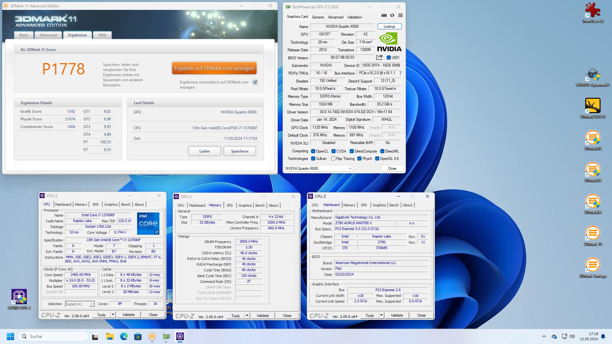Click Lookup button in GPU-Z
This screenshot has height=344, width=612.
389,26
